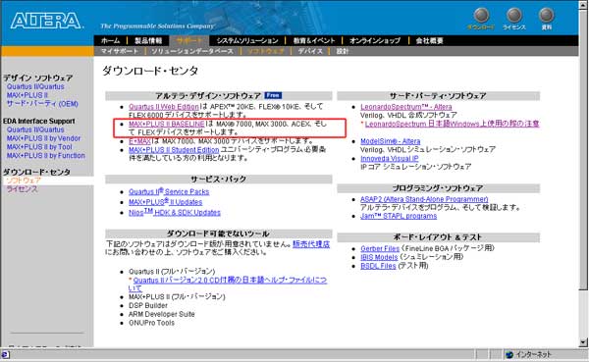Open サード・パーティ (OEM) sidebar link
Image resolution: width=589 pixels, height=362 pixels.
tap(42, 104)
